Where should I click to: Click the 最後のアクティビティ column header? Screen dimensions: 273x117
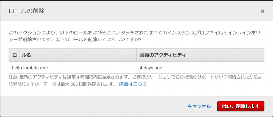pos(163,55)
